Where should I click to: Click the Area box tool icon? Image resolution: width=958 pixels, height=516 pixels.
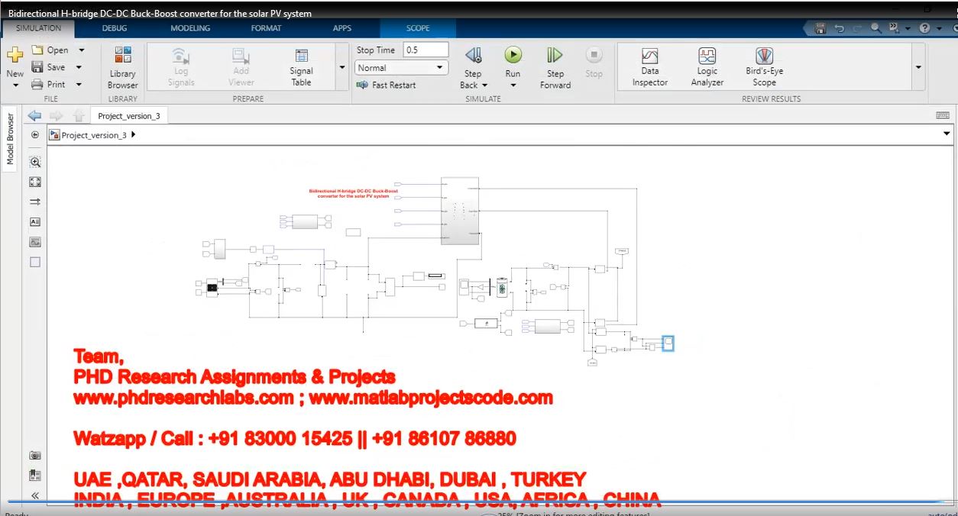point(34,262)
